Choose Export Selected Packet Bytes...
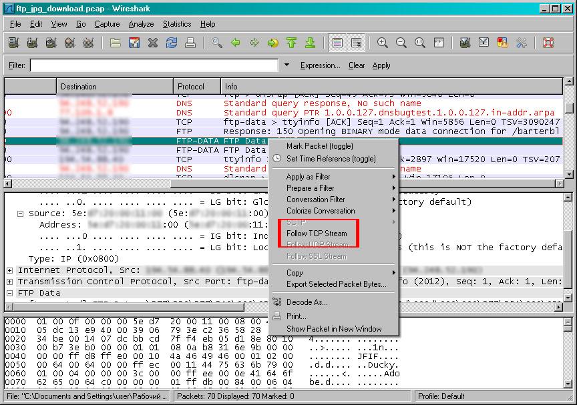 [x=334, y=284]
